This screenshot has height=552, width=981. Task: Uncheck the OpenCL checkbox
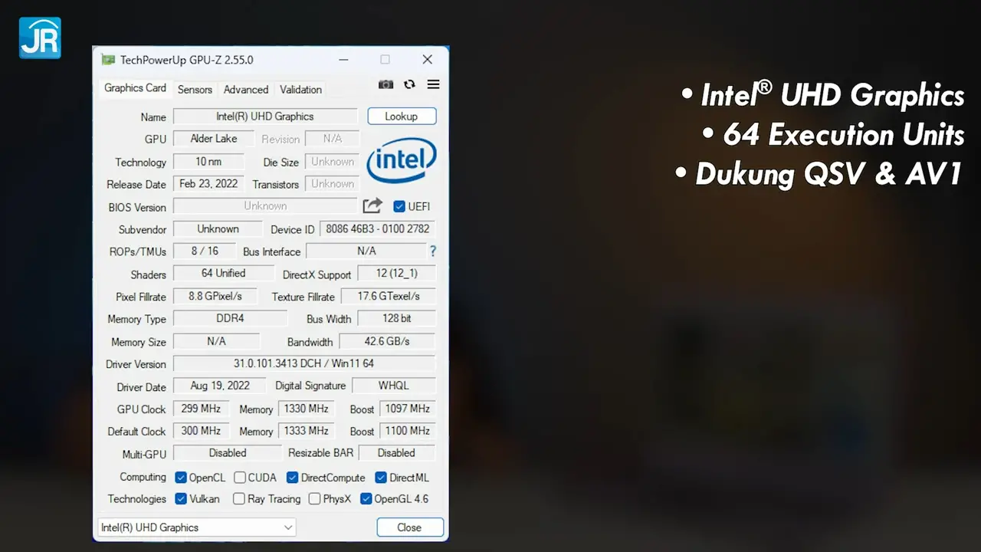point(181,478)
